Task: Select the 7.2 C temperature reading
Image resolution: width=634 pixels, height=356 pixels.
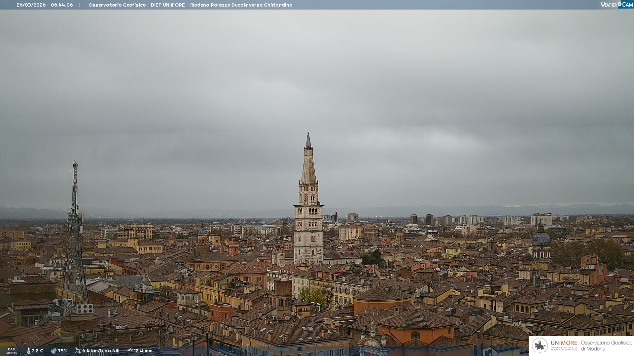Action: point(37,351)
